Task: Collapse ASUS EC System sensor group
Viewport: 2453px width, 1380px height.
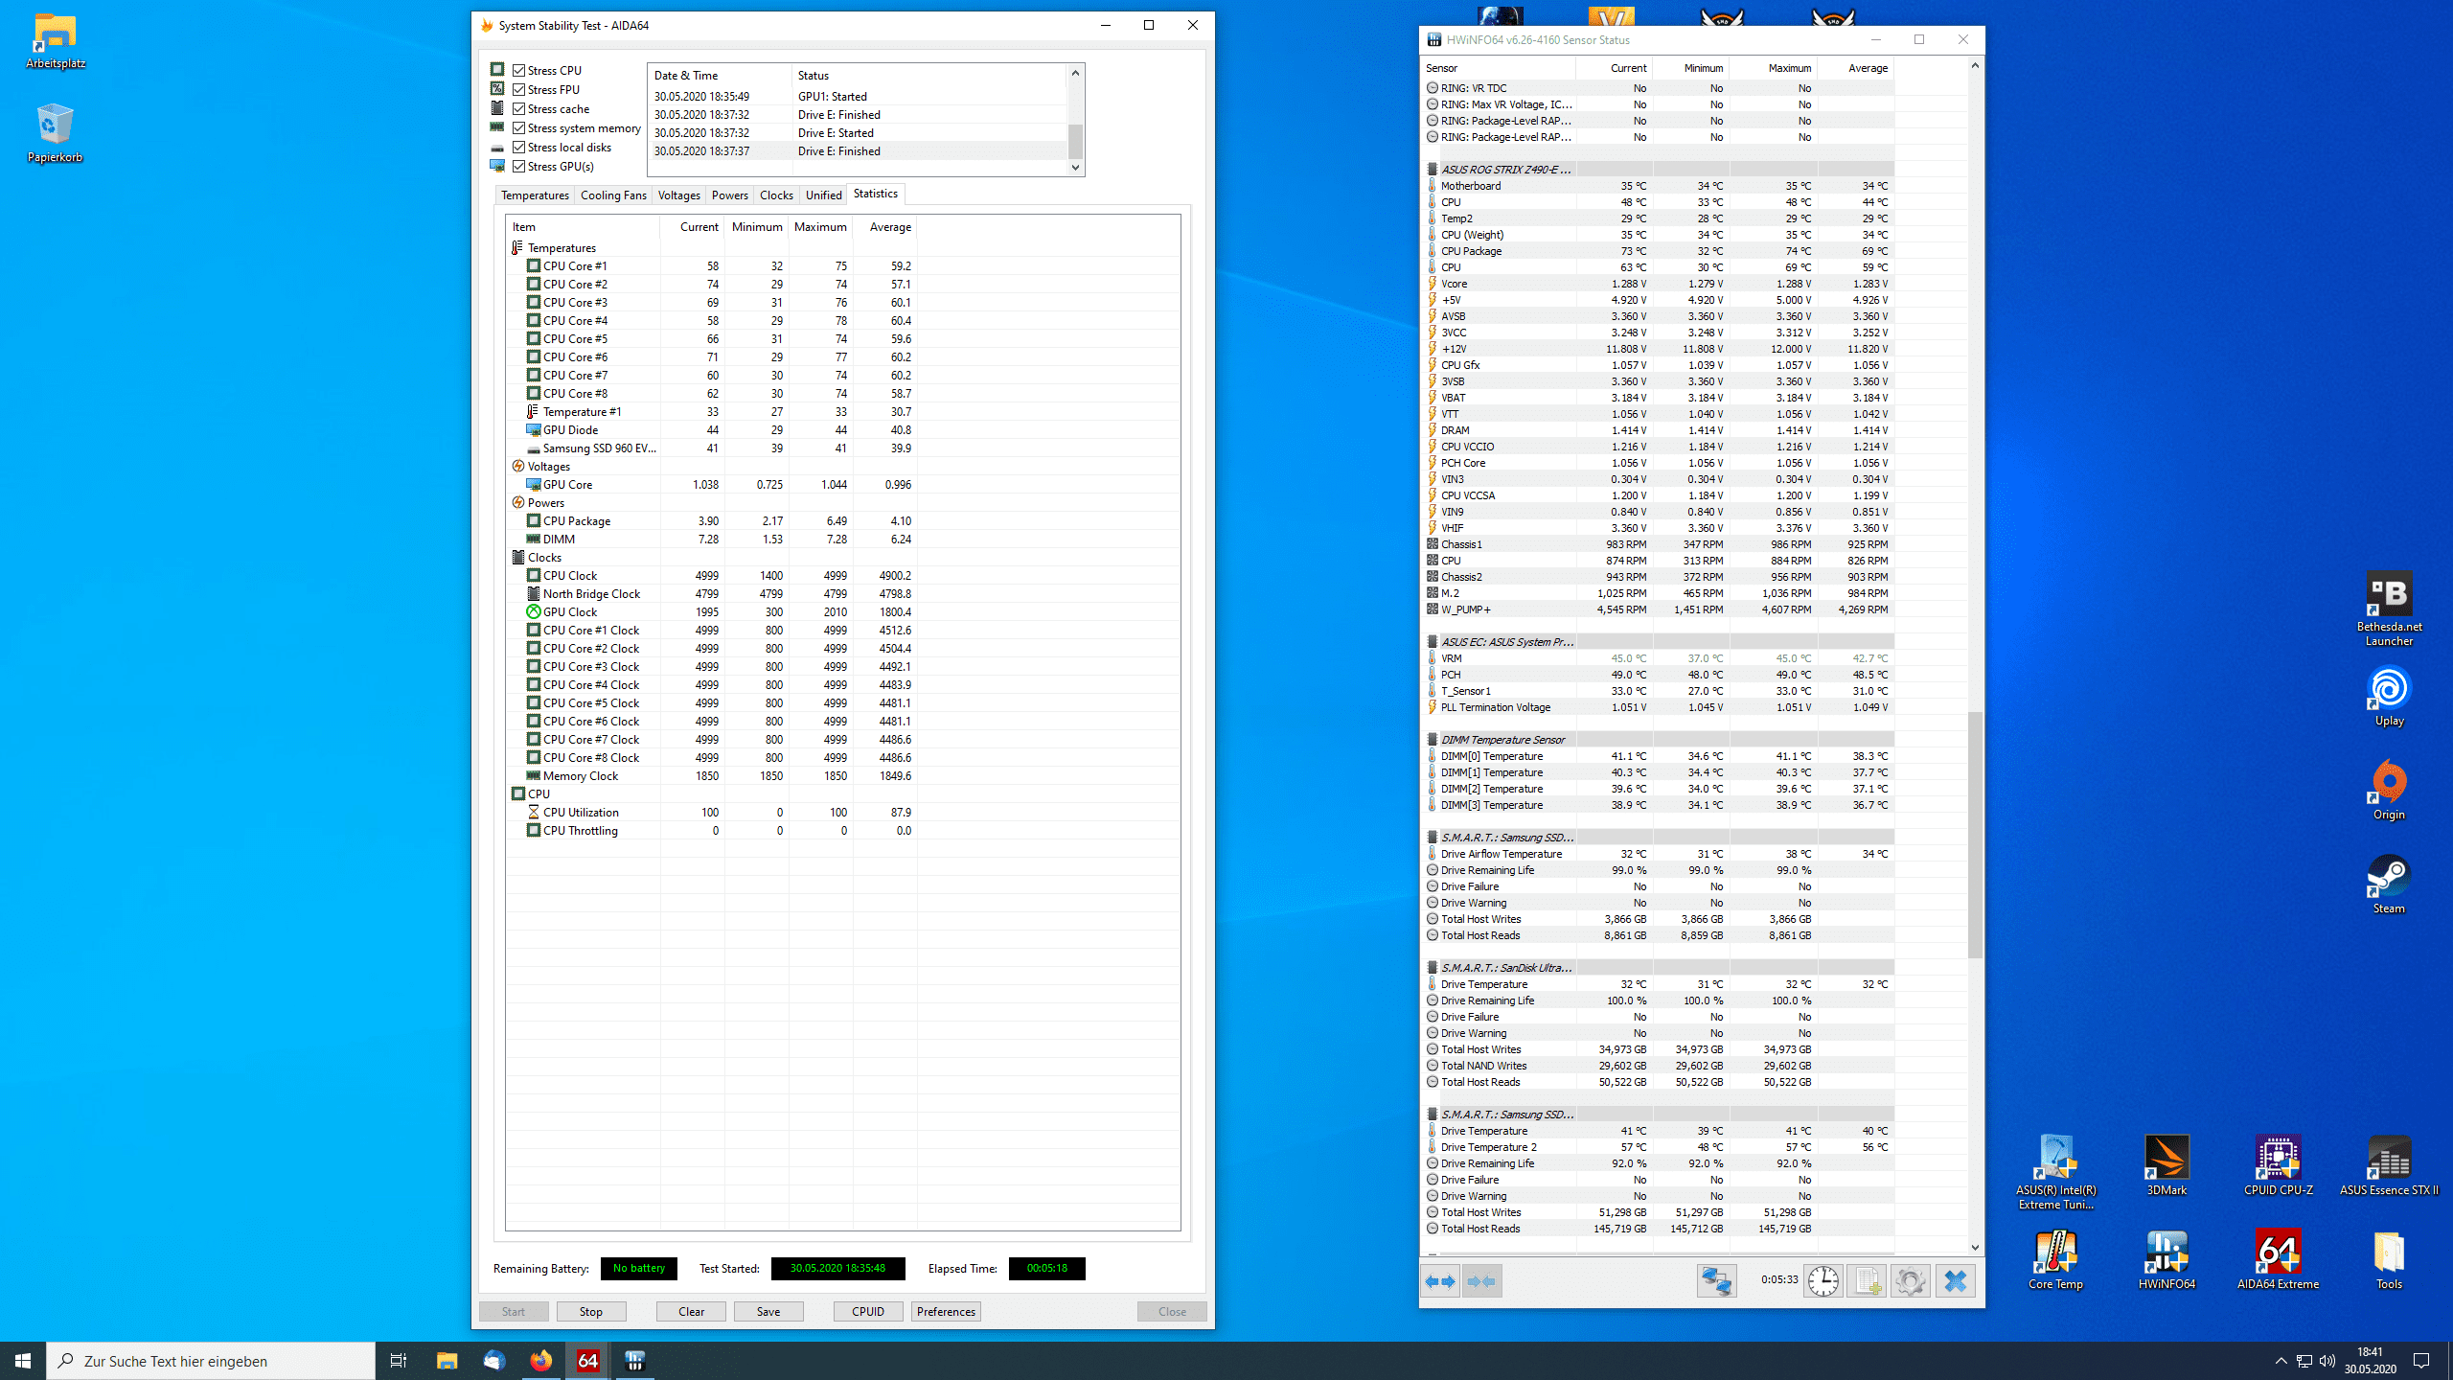Action: click(x=1433, y=642)
